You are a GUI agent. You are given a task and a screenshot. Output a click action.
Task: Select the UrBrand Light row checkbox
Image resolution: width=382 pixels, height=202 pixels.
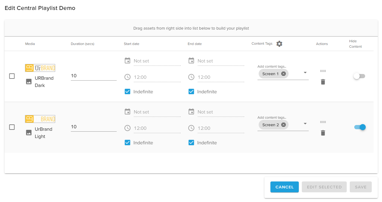pos(12,127)
